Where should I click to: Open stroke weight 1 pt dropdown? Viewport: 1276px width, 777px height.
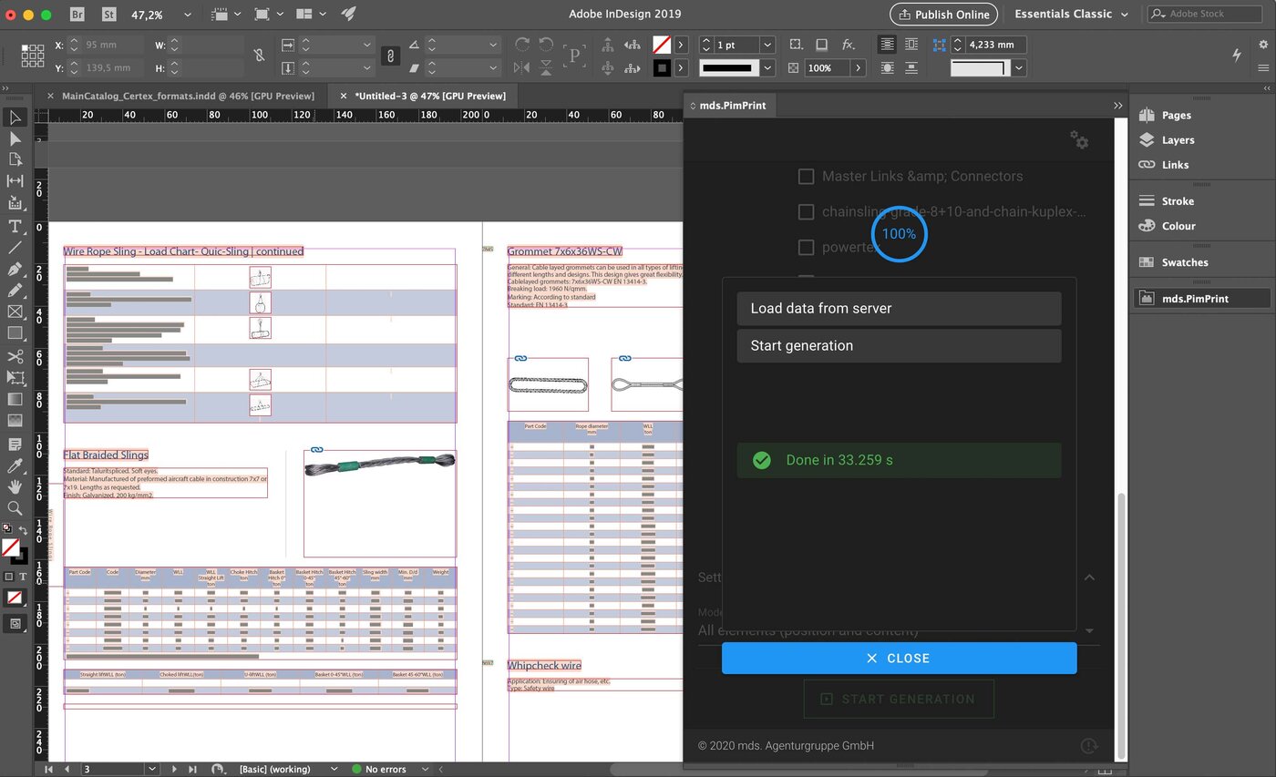[767, 45]
